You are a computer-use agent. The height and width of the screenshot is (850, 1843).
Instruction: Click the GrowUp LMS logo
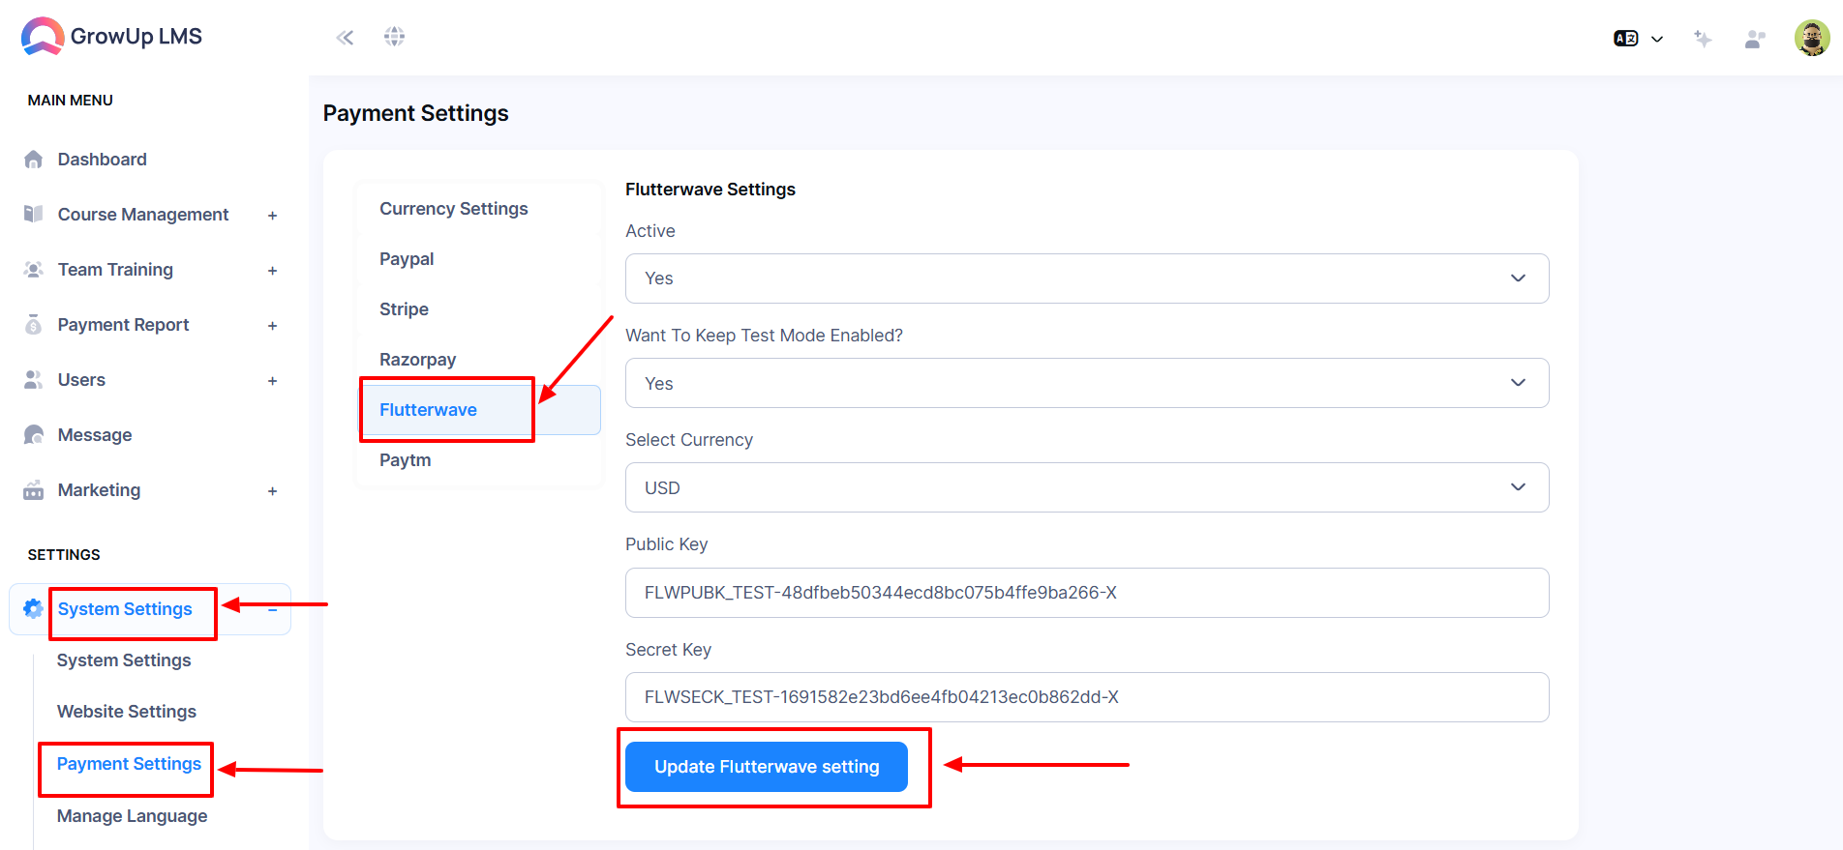click(x=111, y=37)
